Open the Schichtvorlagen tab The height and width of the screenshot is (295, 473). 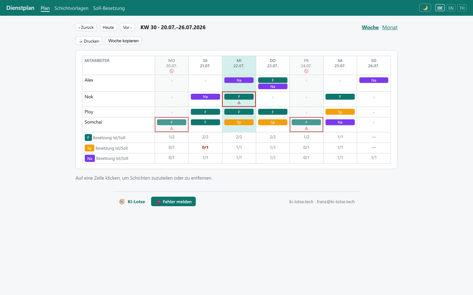[x=71, y=8]
